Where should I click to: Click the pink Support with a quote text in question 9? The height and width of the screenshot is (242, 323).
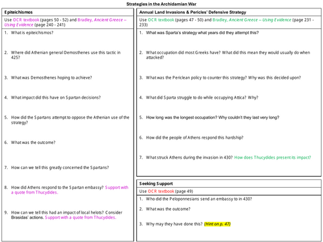point(81,217)
